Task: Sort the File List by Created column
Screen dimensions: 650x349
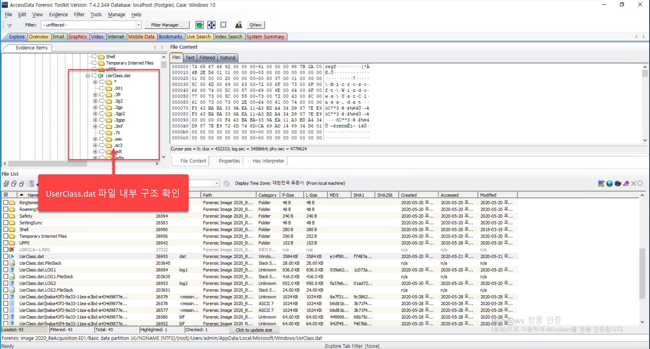Action: pos(418,195)
